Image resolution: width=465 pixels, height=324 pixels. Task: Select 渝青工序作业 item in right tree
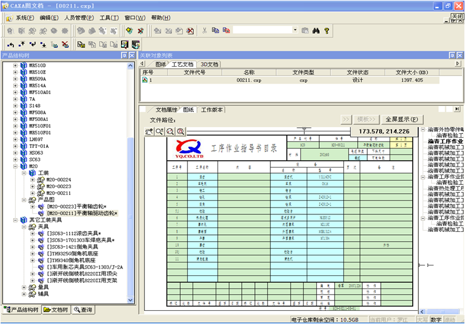[x=445, y=141]
